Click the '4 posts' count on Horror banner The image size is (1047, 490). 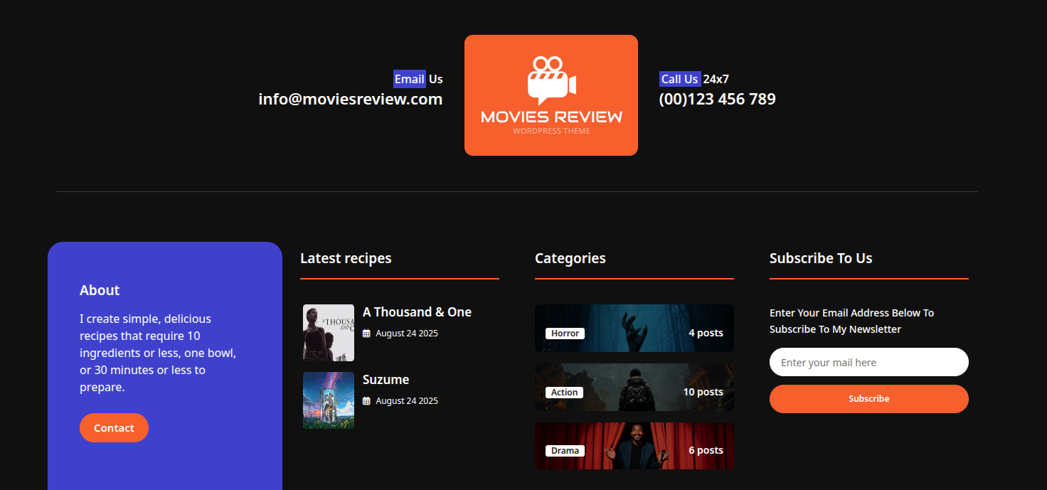click(x=705, y=333)
